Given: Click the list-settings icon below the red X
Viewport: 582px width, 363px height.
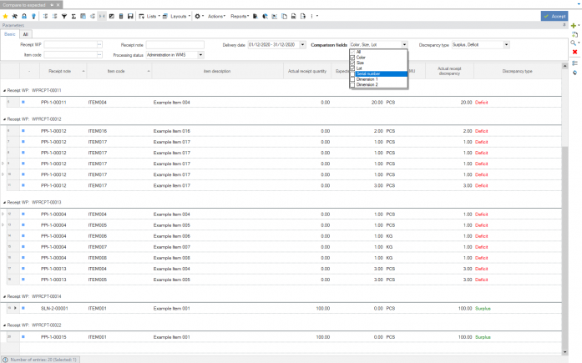Looking at the screenshot, I should click(x=574, y=63).
